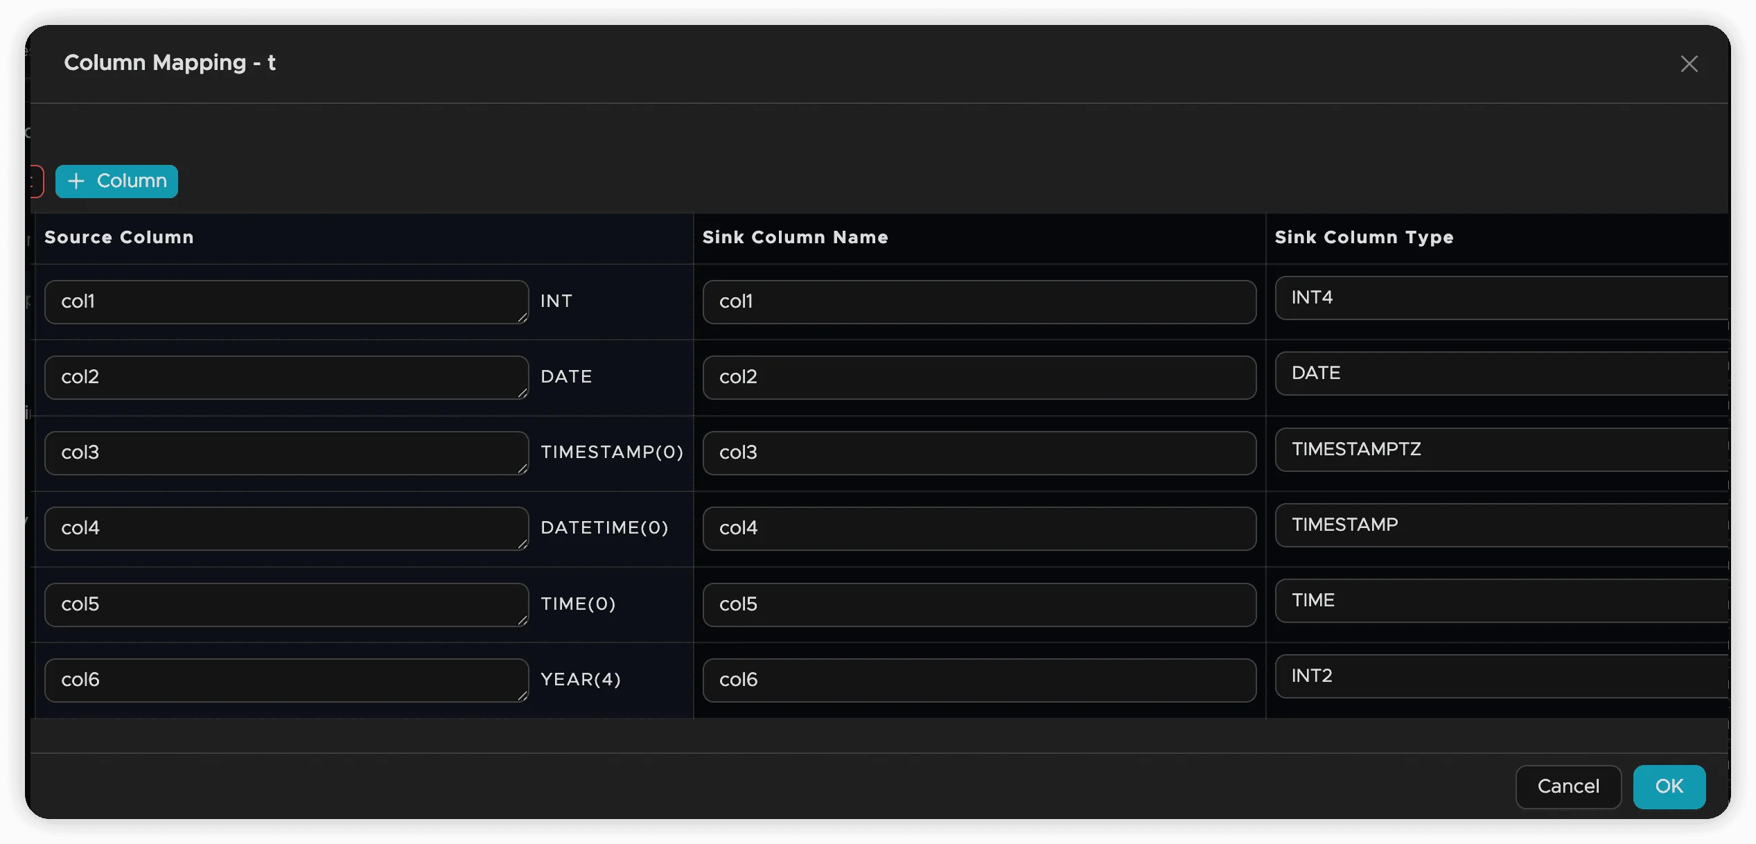Image resolution: width=1756 pixels, height=844 pixels.
Task: Edit the sink column name col4
Action: 978,529
